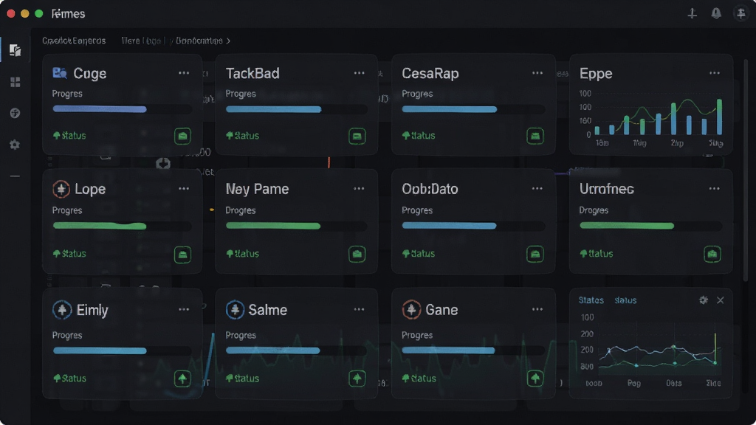Viewport: 756px width, 425px height.
Task: Click the up-arrow icon on Gane card
Action: tap(535, 379)
